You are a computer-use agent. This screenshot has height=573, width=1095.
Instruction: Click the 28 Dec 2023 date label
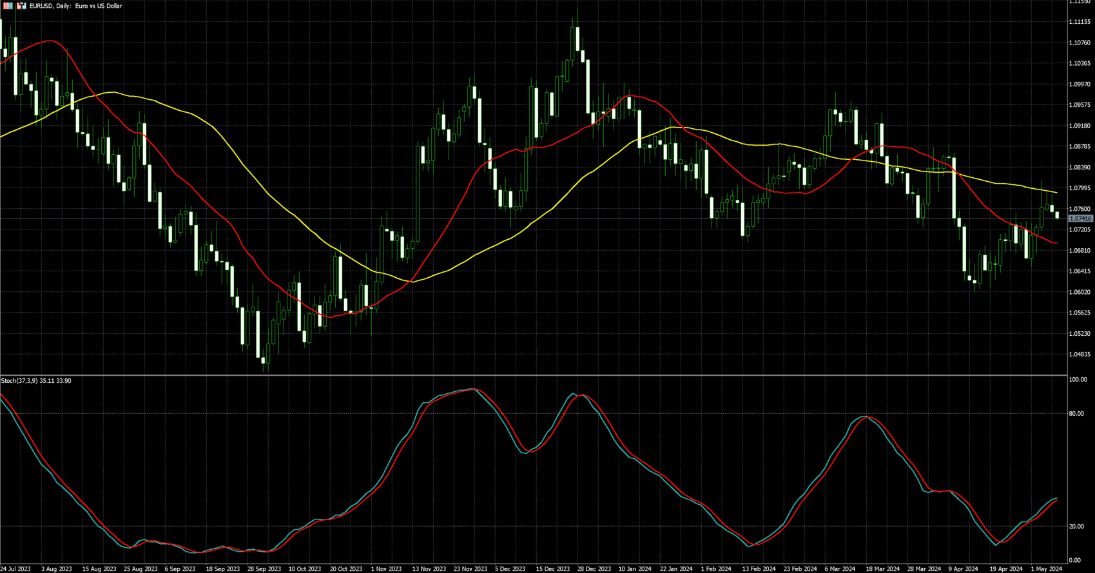point(594,568)
